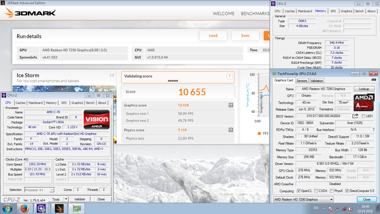
Task: Click the GPU-Z screenshot camera icon
Action: click(x=374, y=80)
